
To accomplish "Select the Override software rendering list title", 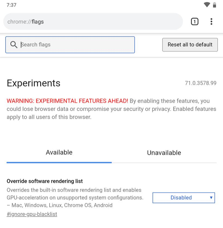I will 45,181.
